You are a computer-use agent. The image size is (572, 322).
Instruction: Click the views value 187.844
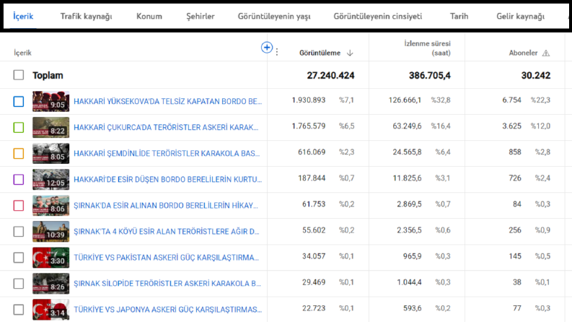click(x=312, y=178)
